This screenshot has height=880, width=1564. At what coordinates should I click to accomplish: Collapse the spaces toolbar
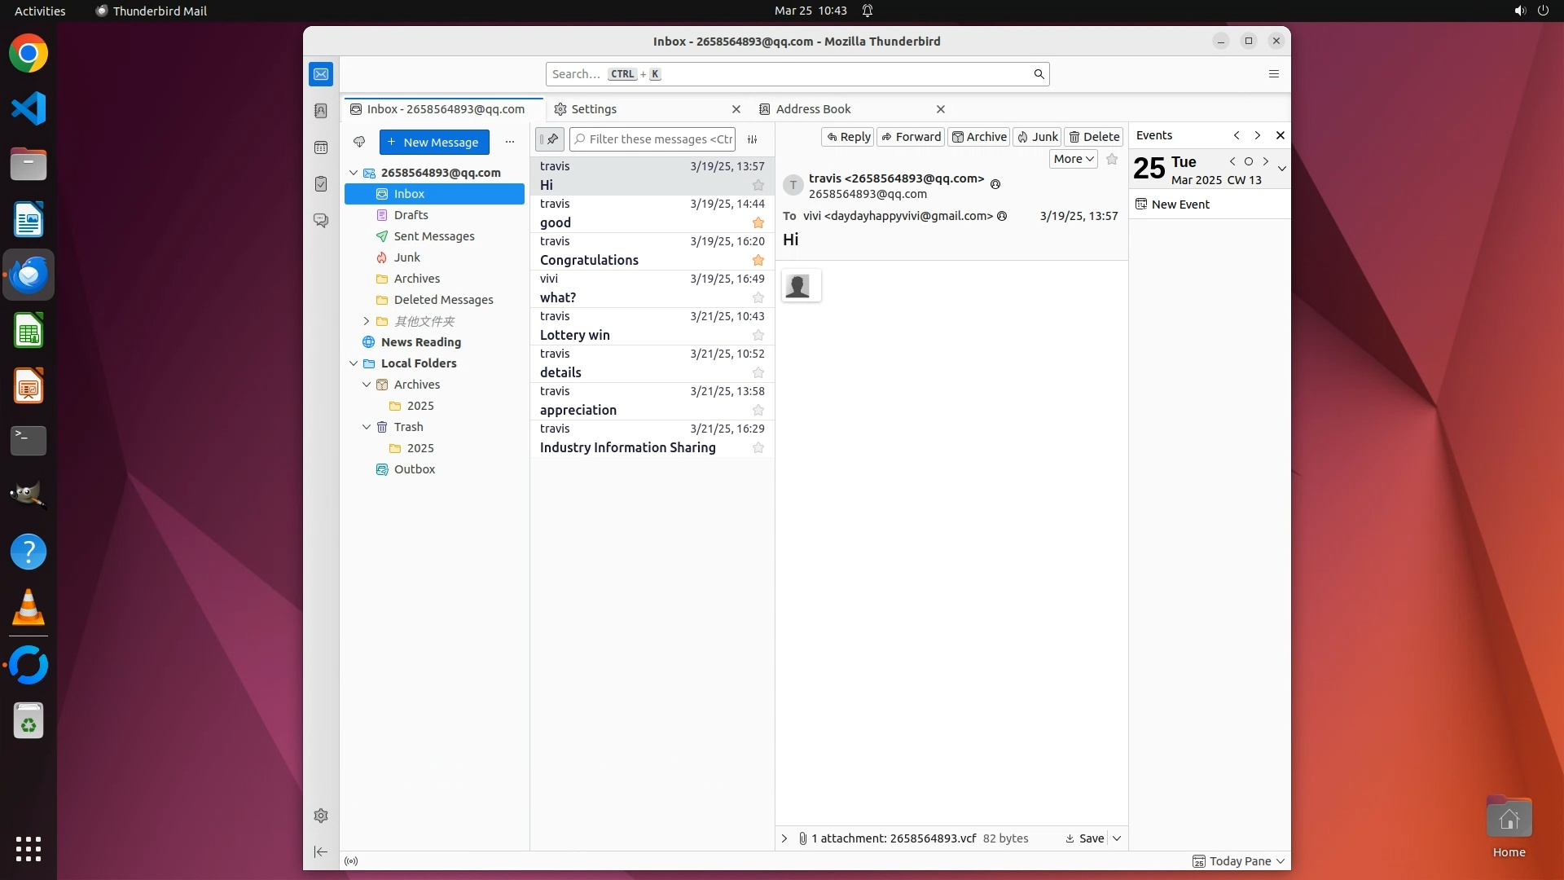point(321,852)
